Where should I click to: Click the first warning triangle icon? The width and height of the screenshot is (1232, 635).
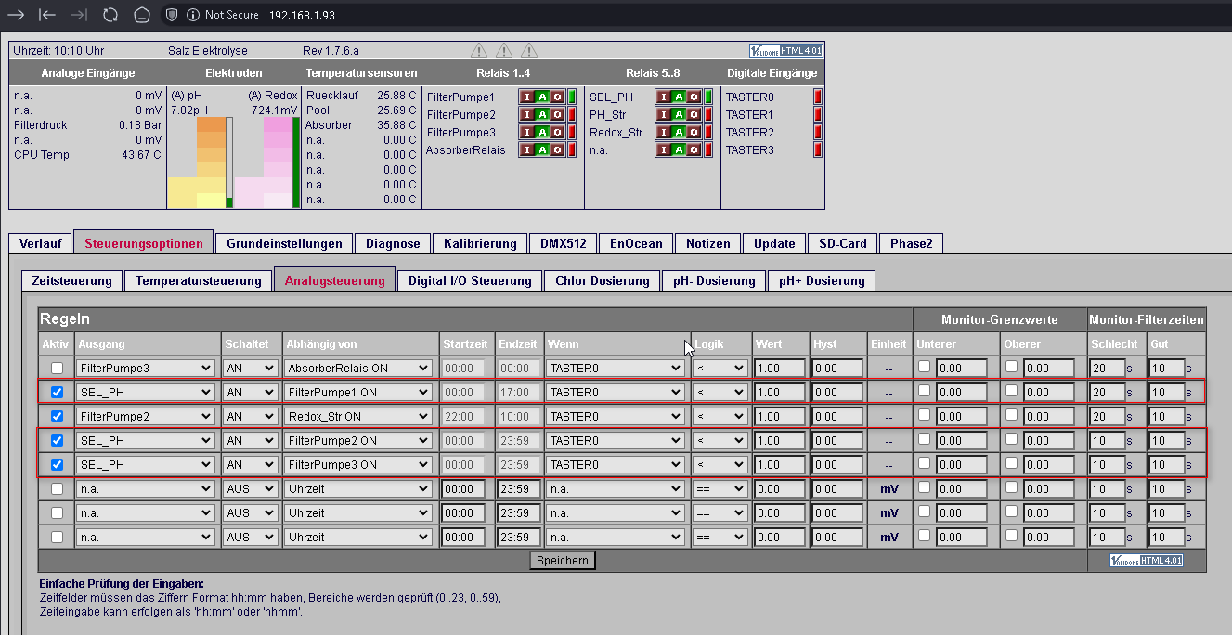click(479, 50)
